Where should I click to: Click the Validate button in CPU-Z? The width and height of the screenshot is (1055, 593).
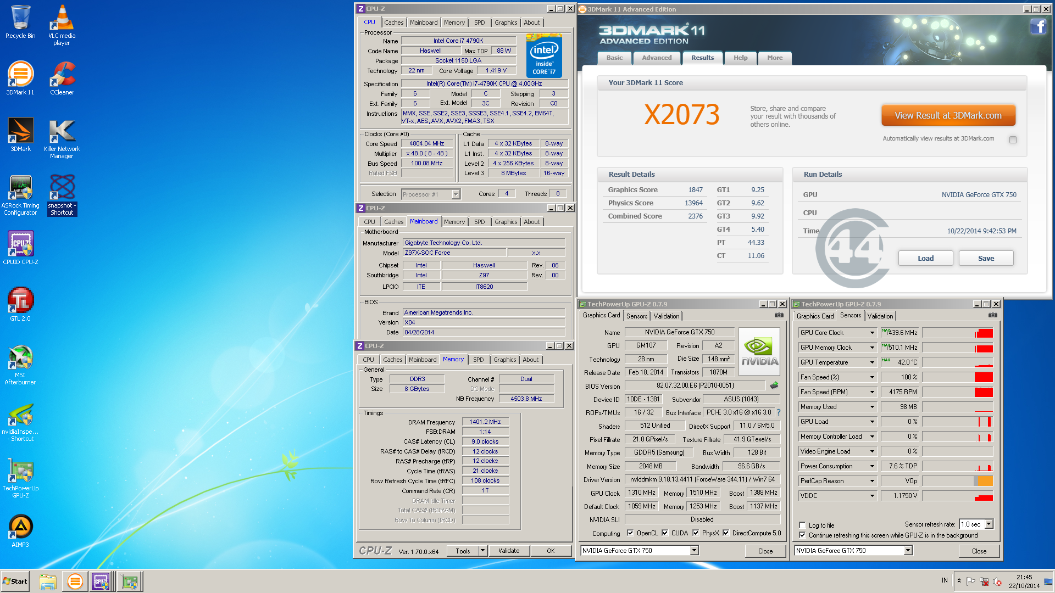point(508,551)
